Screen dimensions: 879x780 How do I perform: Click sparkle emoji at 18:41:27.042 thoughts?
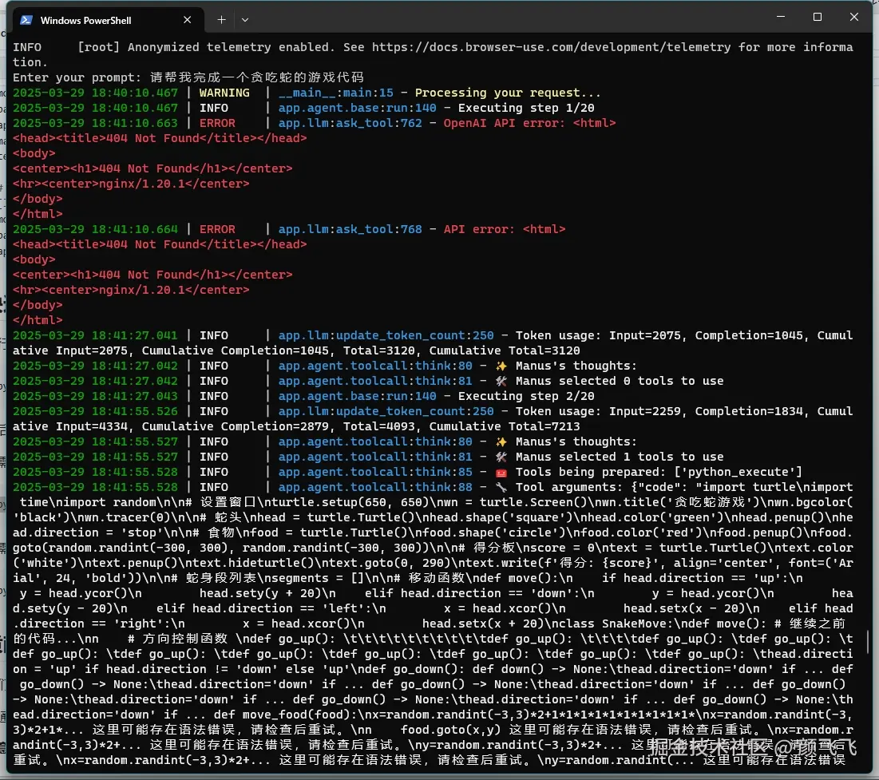pos(501,366)
